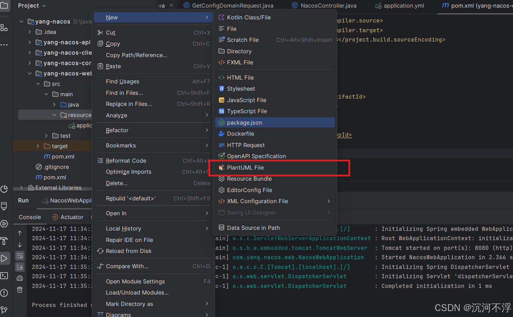Open the Services tool window icon

[4, 224]
